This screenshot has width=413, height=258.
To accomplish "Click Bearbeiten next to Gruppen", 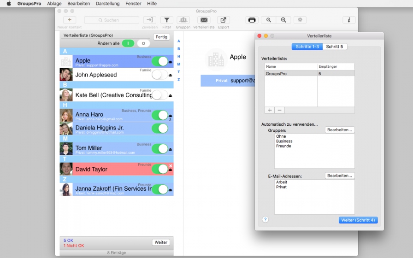I will coord(340,130).
